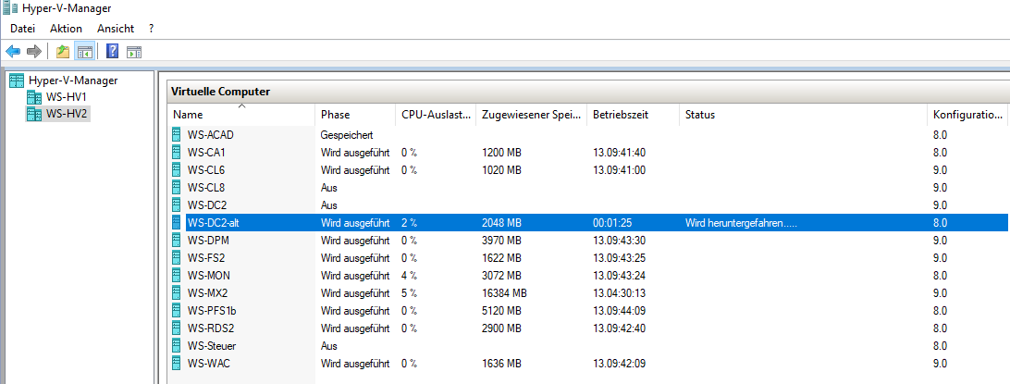Select the WS-WAC row name
This screenshot has width=1010, height=384.
pyautogui.click(x=209, y=364)
